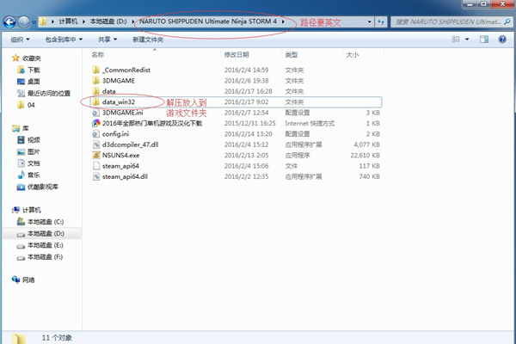Expand the arrow after the NARUTO breadcrumb
516x344 pixels.
tap(283, 21)
